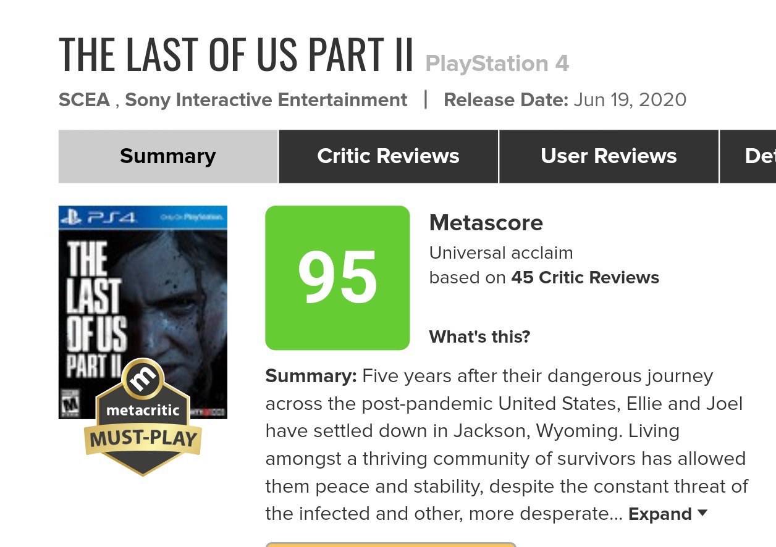Click The Last of Us Part II title
776x547 pixels.
[236, 56]
